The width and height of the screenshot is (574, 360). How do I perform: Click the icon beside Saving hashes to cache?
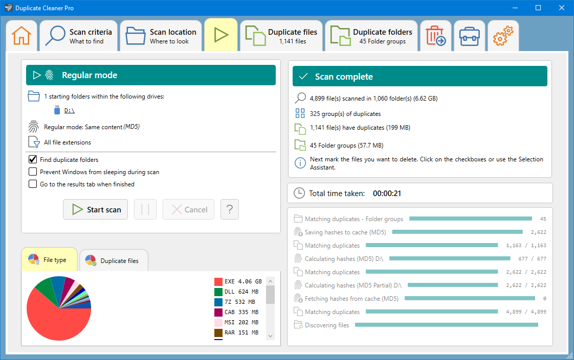click(x=298, y=232)
